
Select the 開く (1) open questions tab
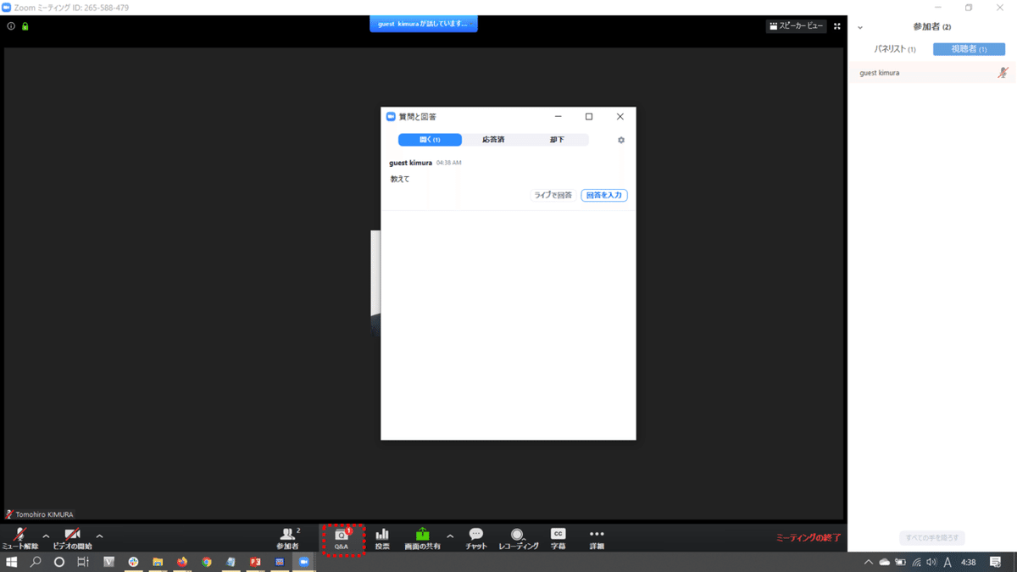coord(431,140)
